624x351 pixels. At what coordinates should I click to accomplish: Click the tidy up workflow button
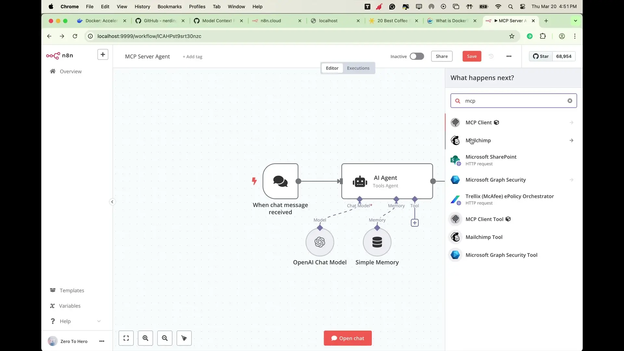(184, 338)
